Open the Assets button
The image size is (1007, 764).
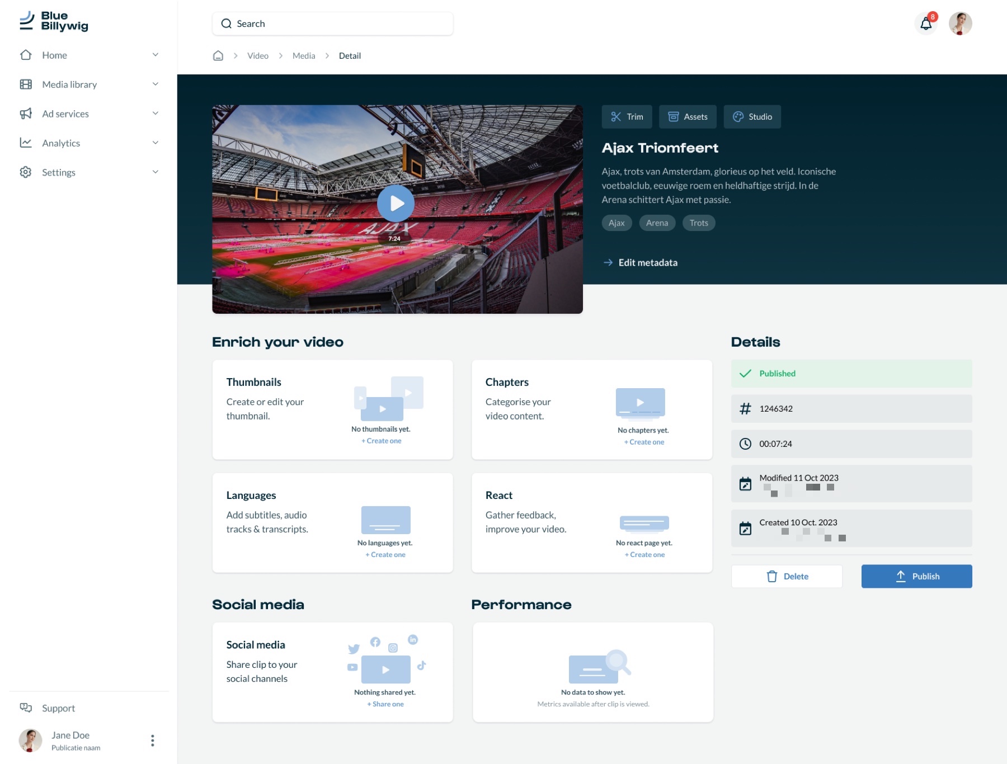click(x=688, y=117)
